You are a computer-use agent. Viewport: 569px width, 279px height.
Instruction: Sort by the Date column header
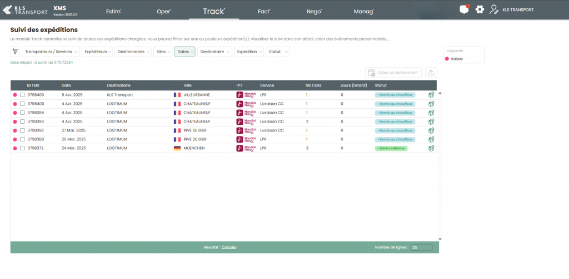(67, 85)
